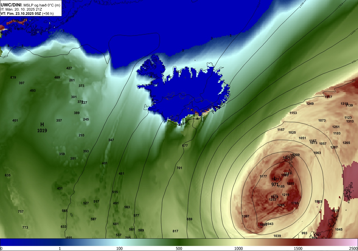Image resolution: width=358 pixels, height=251 pixels.
Task: Click the 469 height value
Action: pos(57,77)
